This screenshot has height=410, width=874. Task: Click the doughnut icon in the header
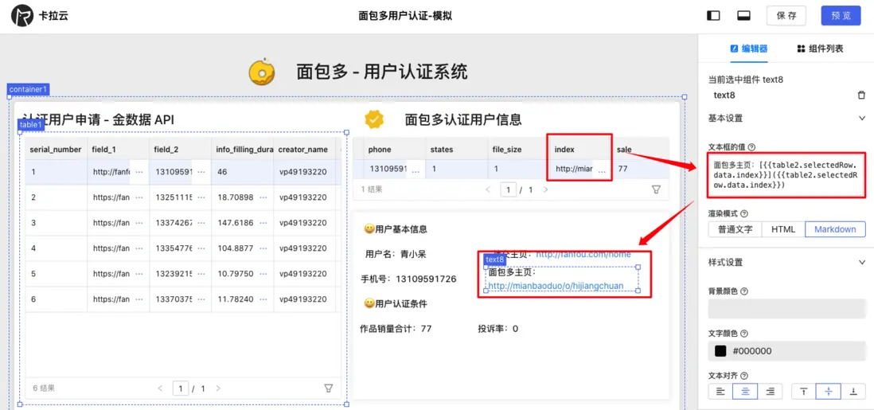pos(261,71)
